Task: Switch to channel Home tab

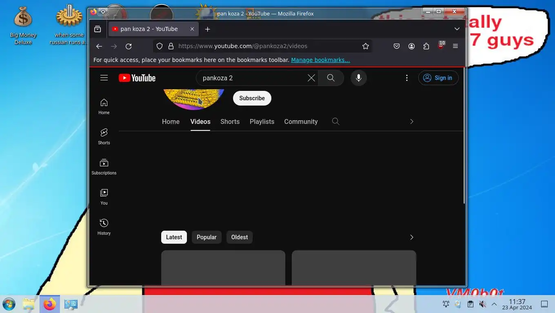Action: coord(171,121)
